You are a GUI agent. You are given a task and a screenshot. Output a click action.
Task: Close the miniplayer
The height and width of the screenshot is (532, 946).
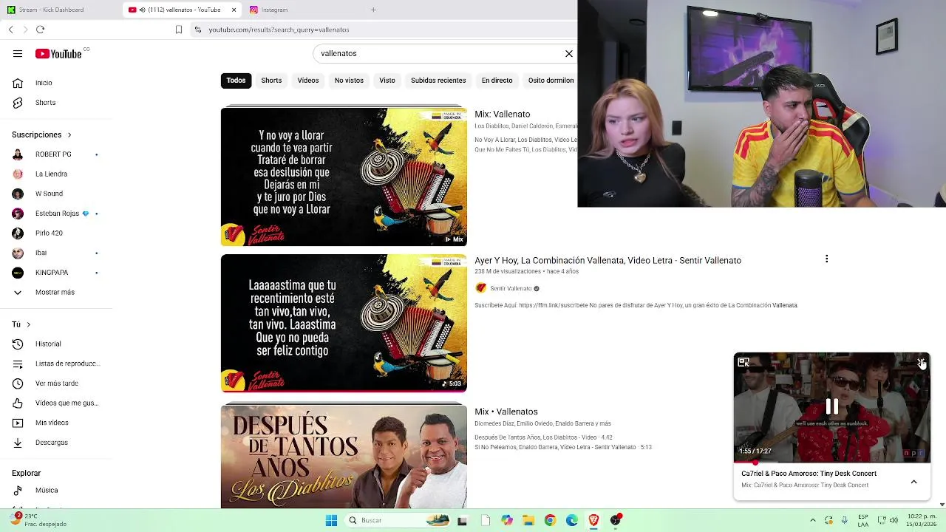(x=921, y=362)
